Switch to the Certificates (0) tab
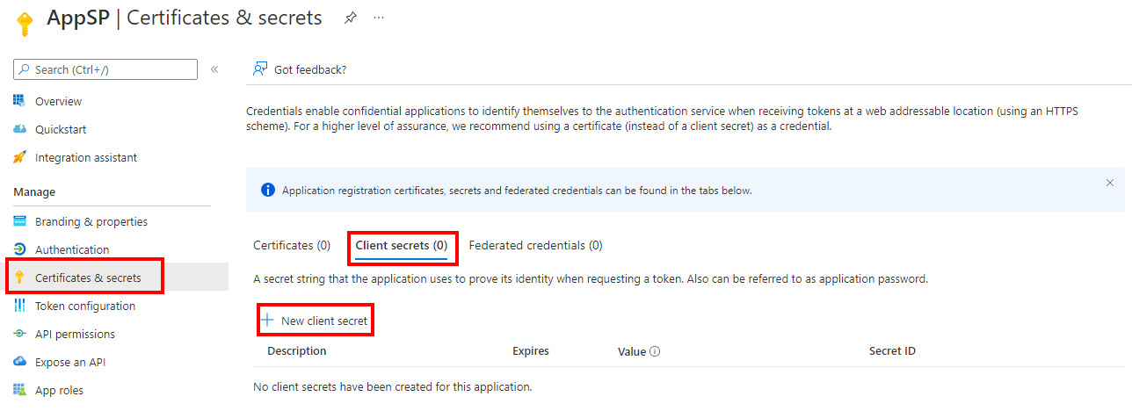Image resolution: width=1132 pixels, height=411 pixels. pos(292,245)
